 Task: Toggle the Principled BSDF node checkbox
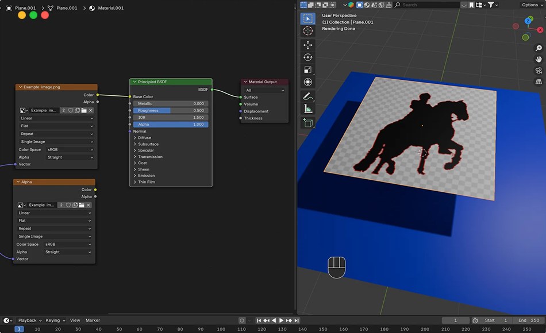coord(134,82)
